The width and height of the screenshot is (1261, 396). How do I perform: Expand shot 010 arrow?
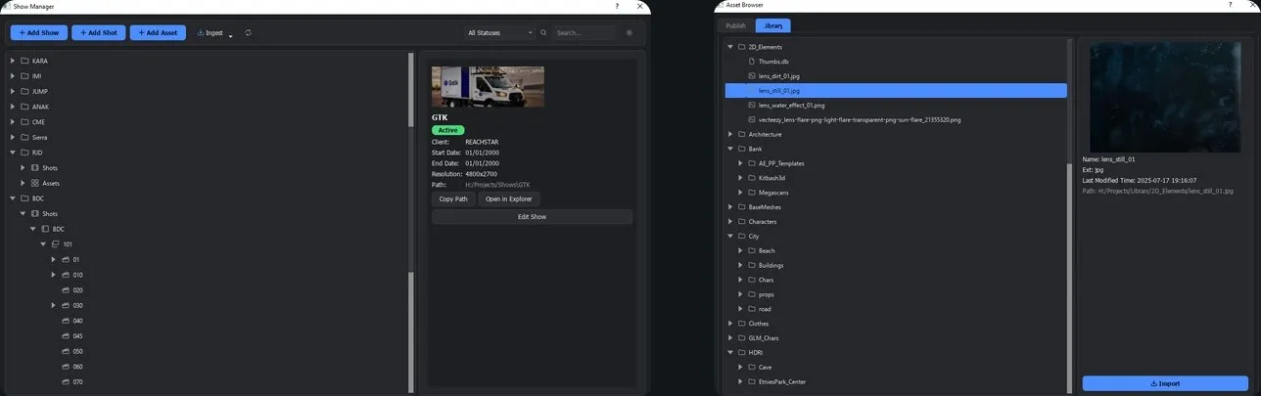tap(54, 275)
